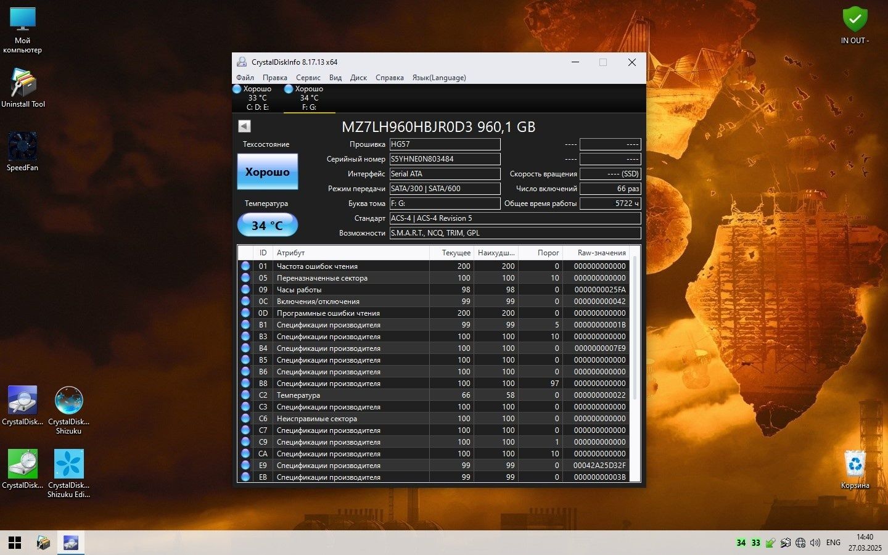This screenshot has width=888, height=555.
Task: Open the Сервис menu
Action: click(x=308, y=78)
